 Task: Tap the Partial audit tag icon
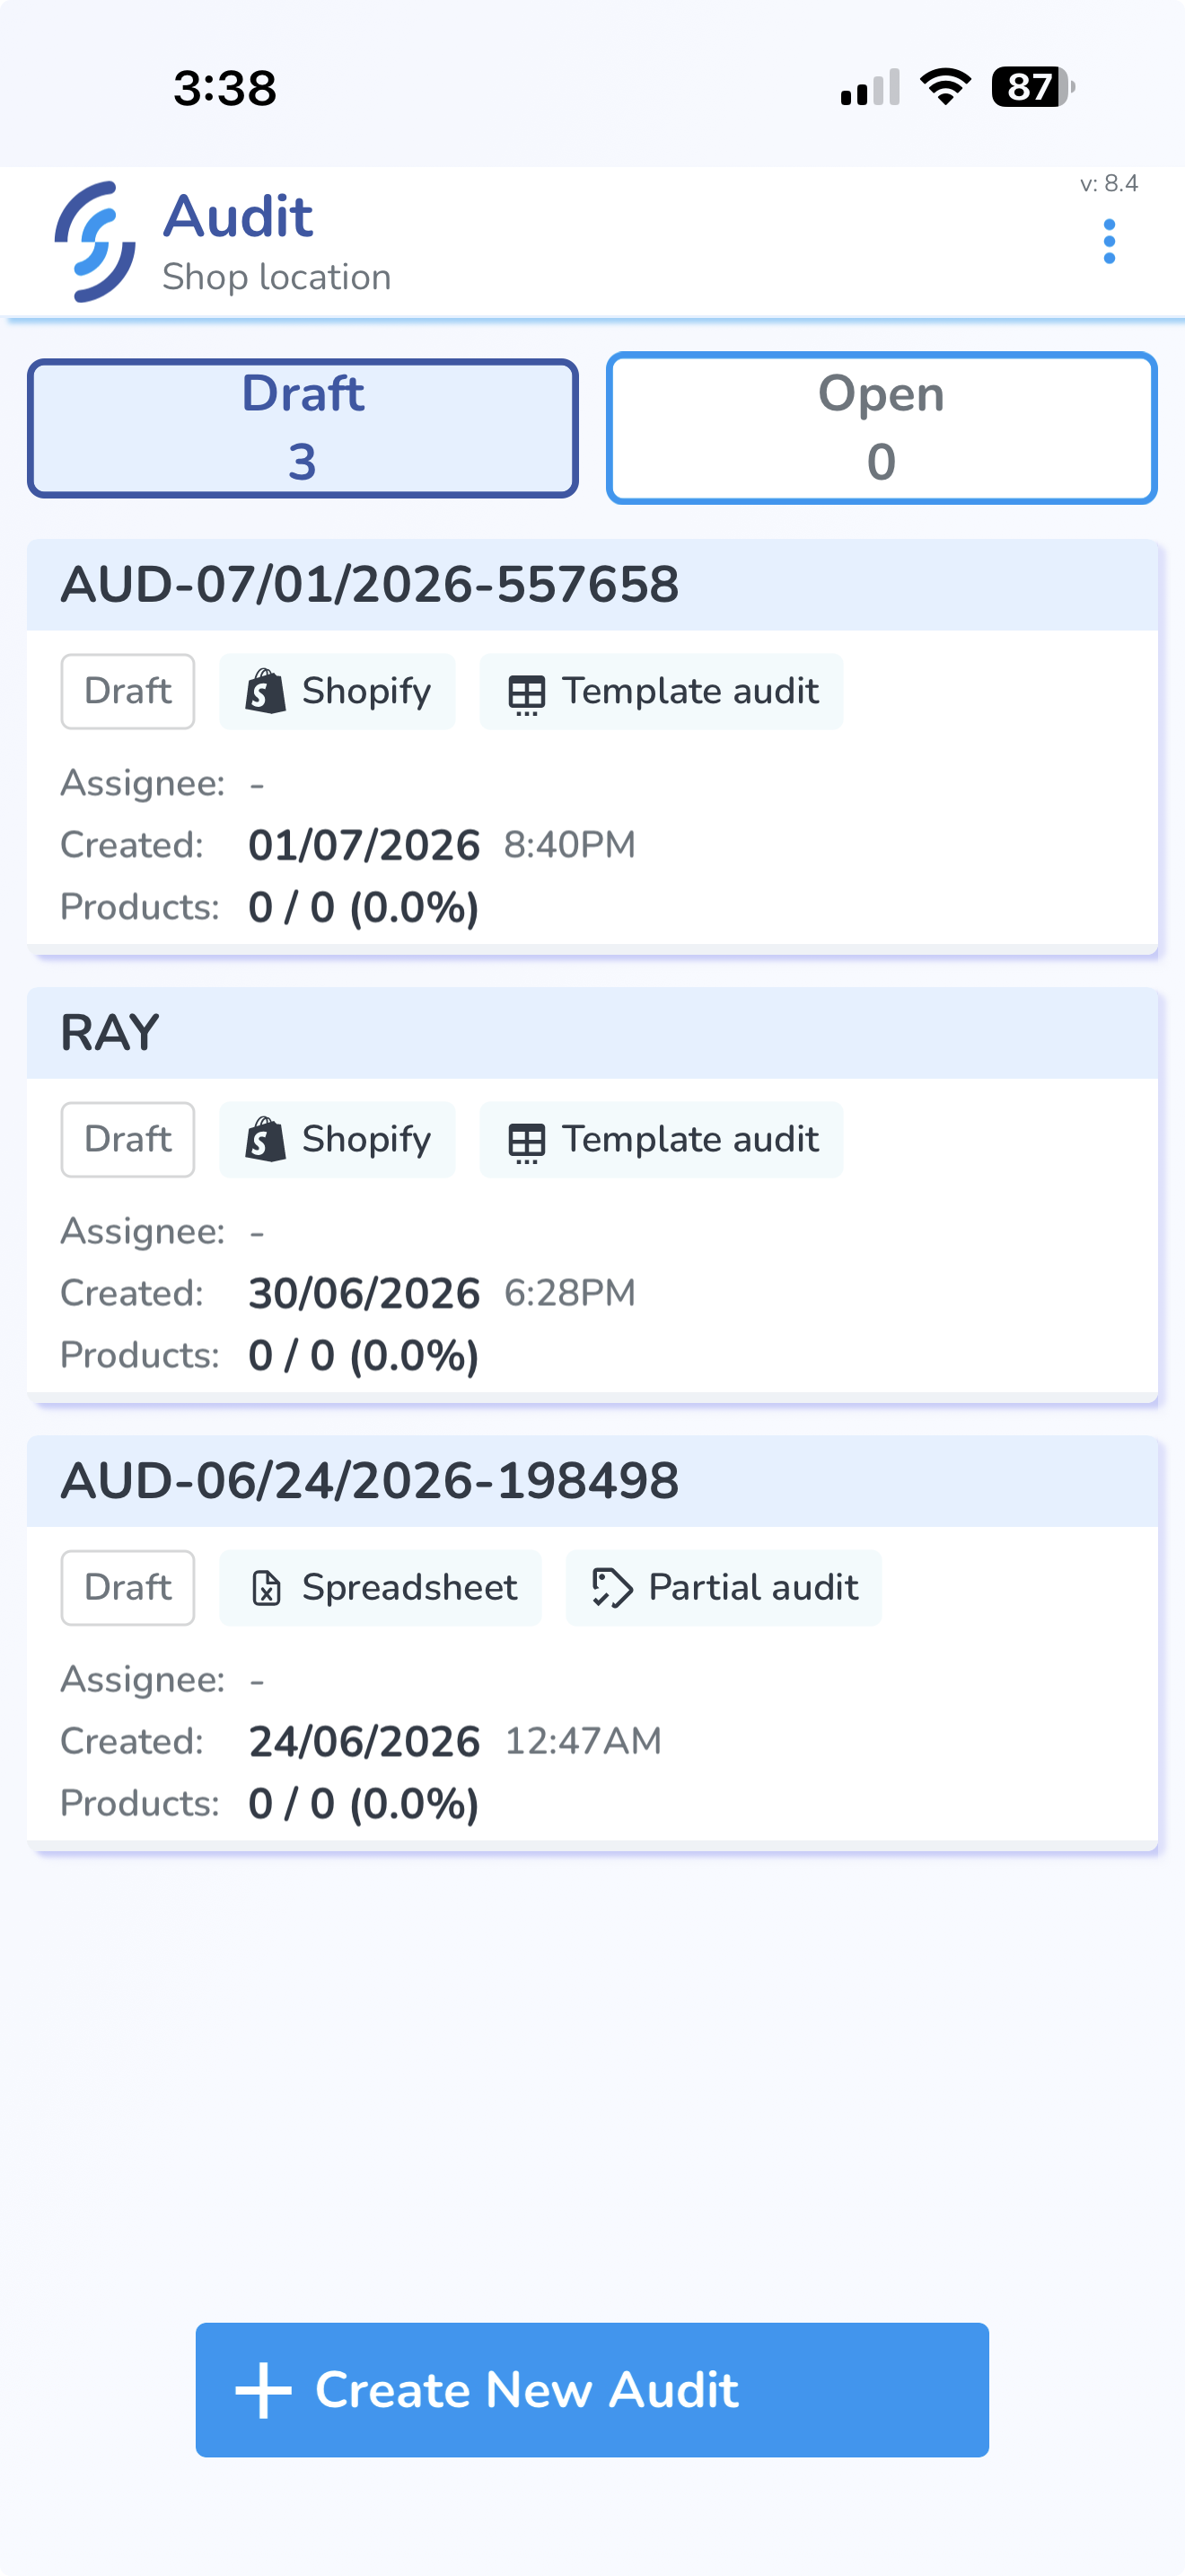point(612,1587)
